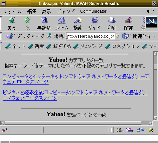Open the 新着 personal toolbar button

coord(36,46)
